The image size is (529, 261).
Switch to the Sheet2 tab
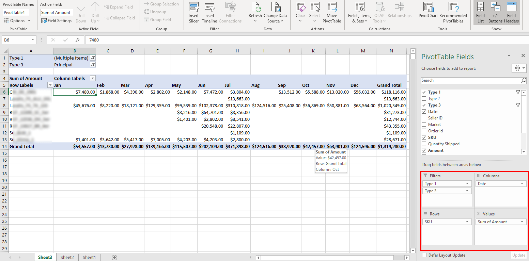click(67, 257)
